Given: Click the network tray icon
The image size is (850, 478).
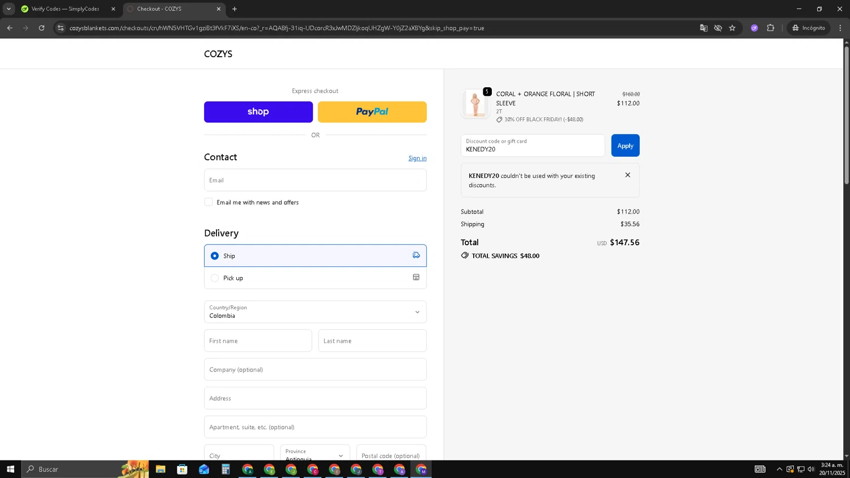Looking at the screenshot, I should coord(801,469).
